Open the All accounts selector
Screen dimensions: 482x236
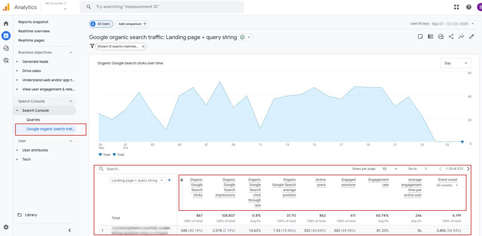coord(55,6)
